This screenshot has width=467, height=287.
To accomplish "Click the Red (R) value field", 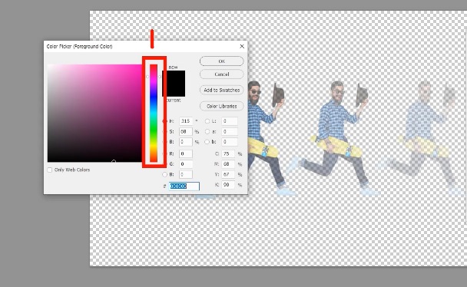I will (186, 153).
